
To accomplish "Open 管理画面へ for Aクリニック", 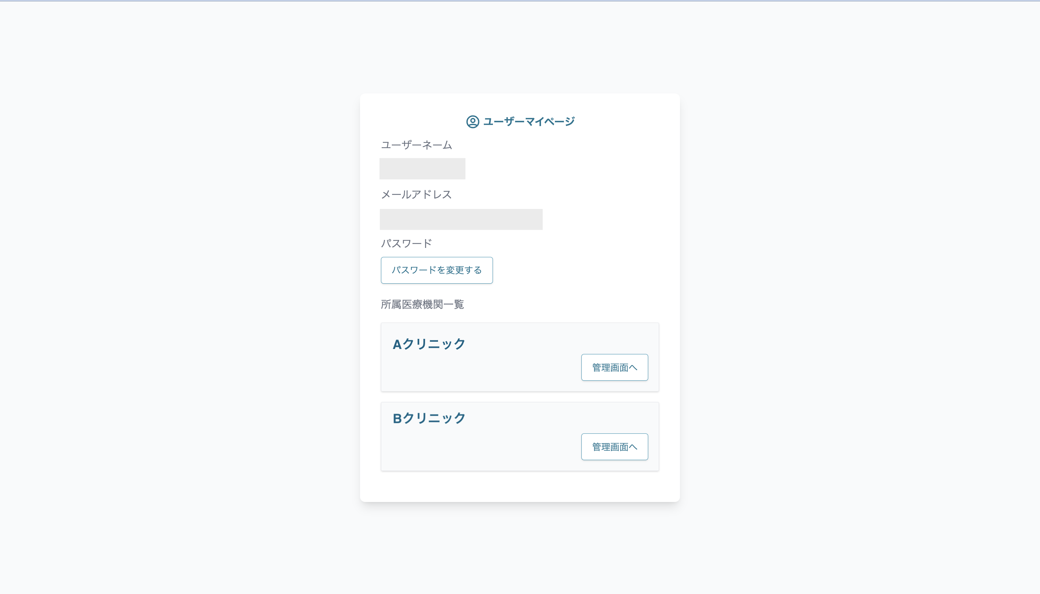I will 614,368.
